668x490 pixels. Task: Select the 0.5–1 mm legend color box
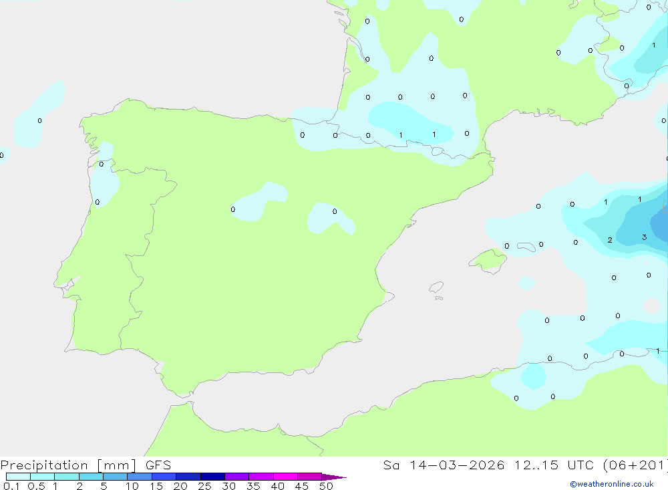tap(42, 477)
